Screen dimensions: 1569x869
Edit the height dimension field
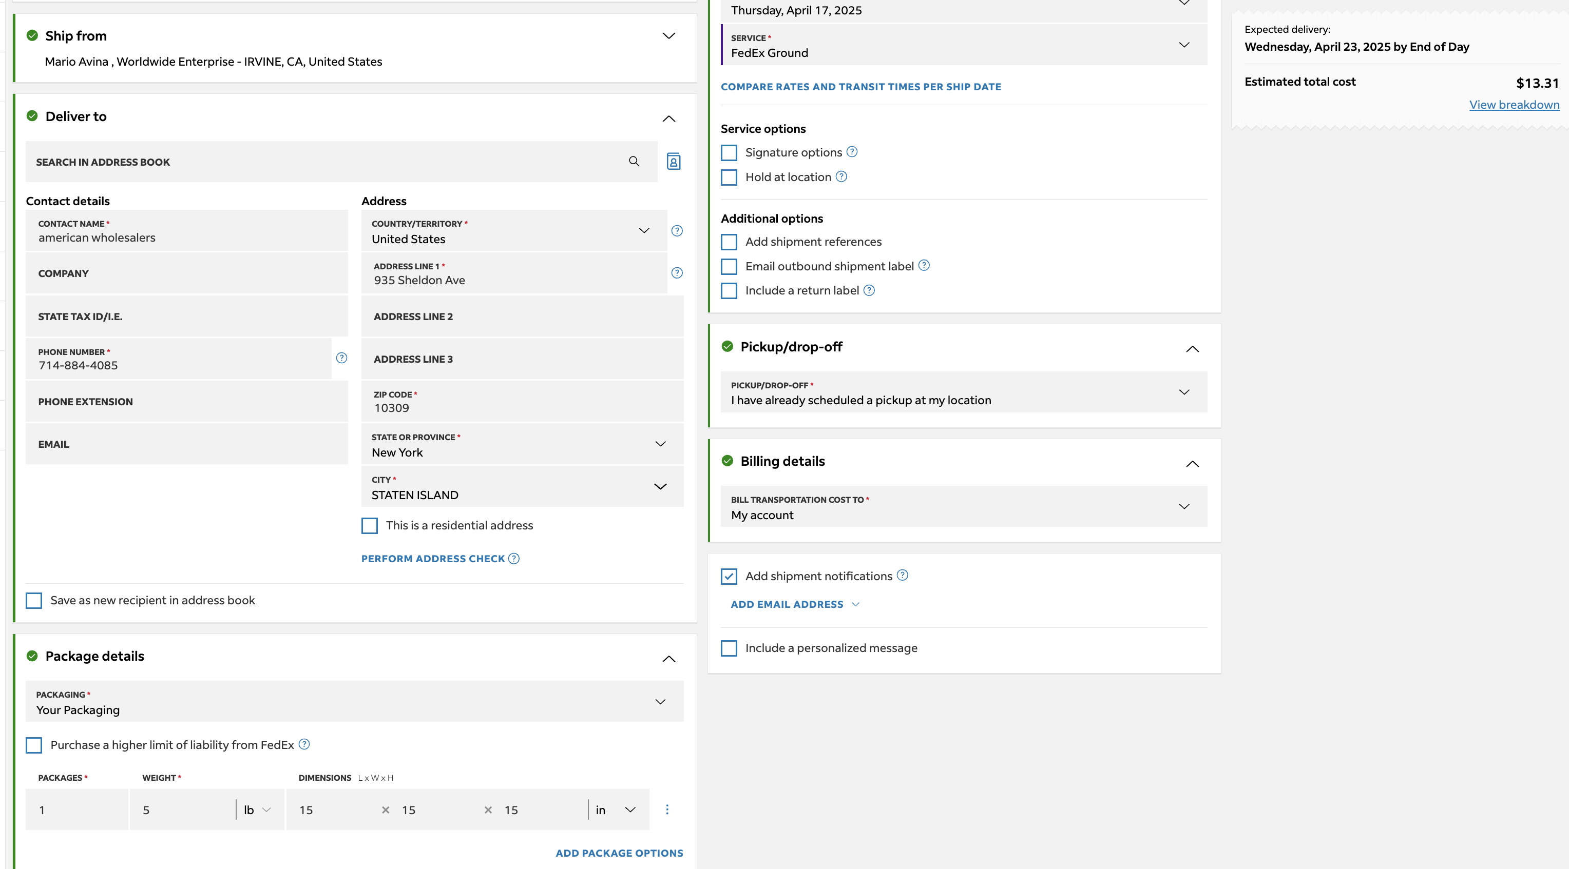pos(541,810)
